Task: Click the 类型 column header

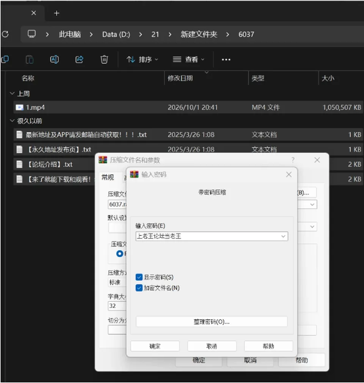Action: [x=258, y=78]
